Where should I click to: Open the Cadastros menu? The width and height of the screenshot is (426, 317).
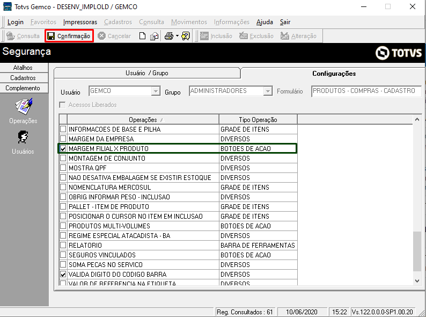118,22
